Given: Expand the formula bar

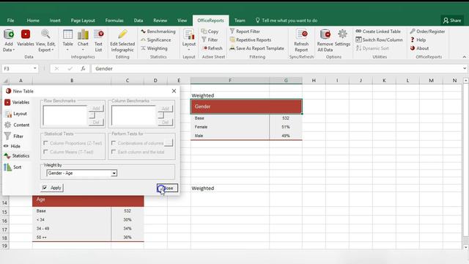Looking at the screenshot, I should (x=465, y=68).
